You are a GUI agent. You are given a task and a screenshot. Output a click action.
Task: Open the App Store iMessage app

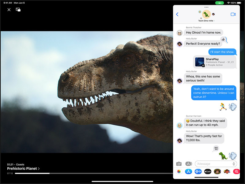coord(188,171)
